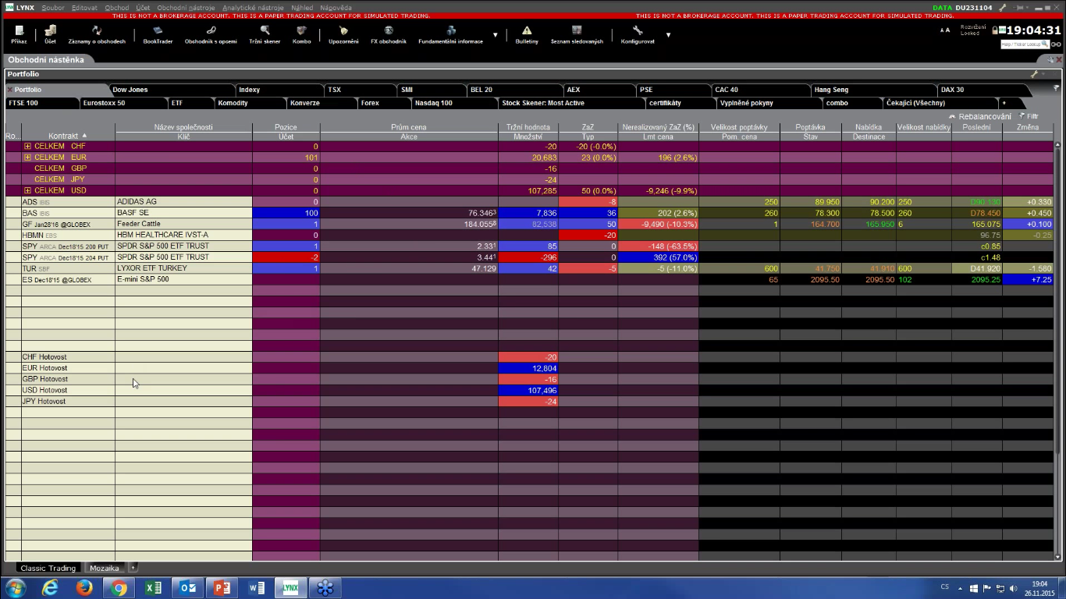This screenshot has height=599, width=1066.
Task: Open the Soubor menu
Action: [53, 7]
